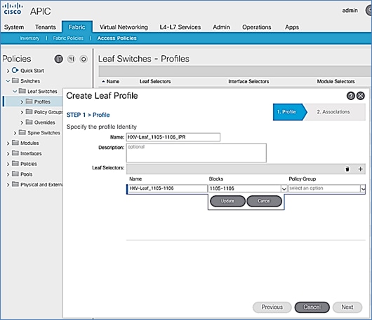Viewport: 372px width, 320px height.
Task: Collapse the Leaf Switches tree node
Action: (x=15, y=91)
